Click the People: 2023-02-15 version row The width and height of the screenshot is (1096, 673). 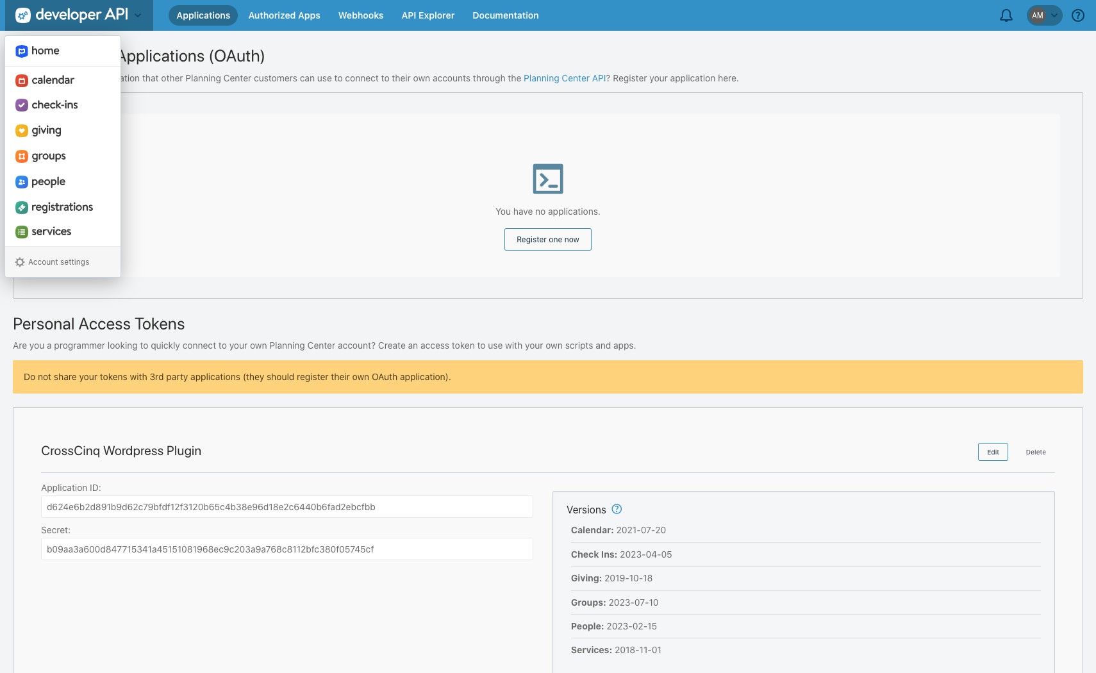pos(806,626)
